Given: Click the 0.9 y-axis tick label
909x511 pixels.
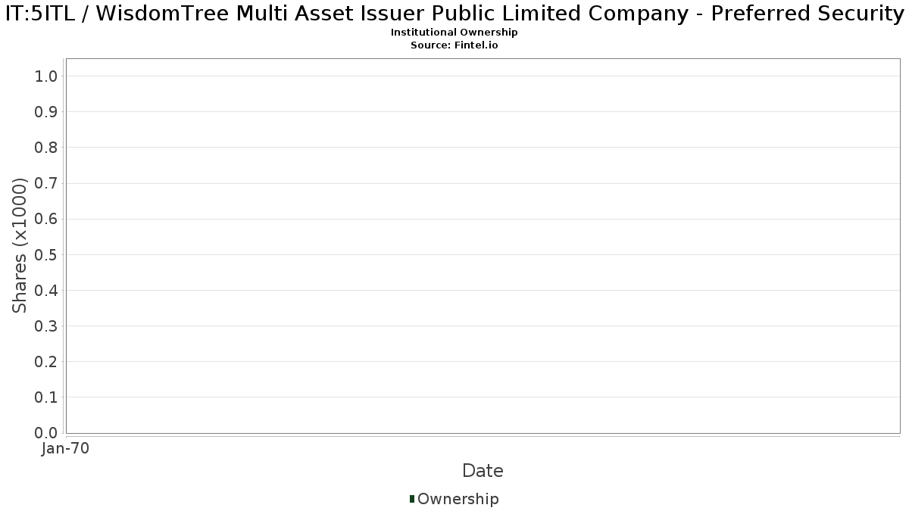Looking at the screenshot, I should 46,111.
